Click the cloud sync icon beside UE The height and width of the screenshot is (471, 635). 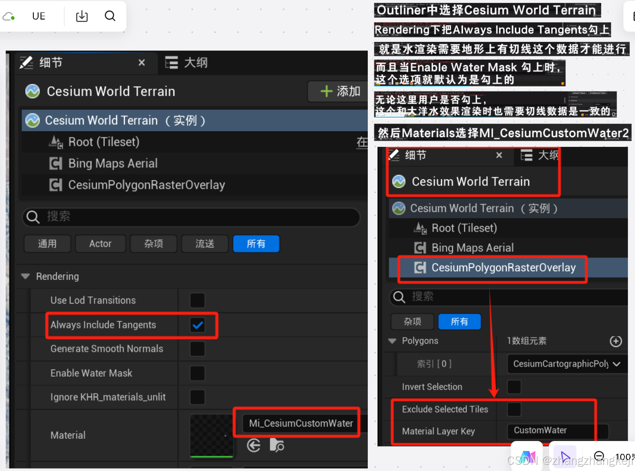point(9,16)
